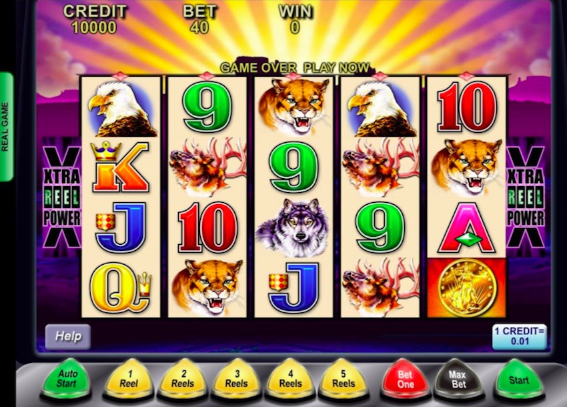Screen dimensions: 567x407
Task: Activate the Auto Start button
Action: pos(67,380)
